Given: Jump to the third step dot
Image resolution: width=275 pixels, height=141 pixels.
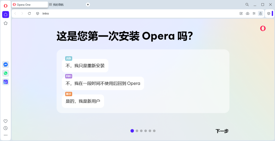Looking at the screenshot, I should (x=141, y=131).
